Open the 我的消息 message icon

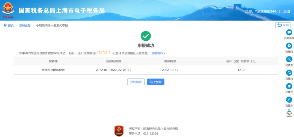pyautogui.click(x=289, y=32)
